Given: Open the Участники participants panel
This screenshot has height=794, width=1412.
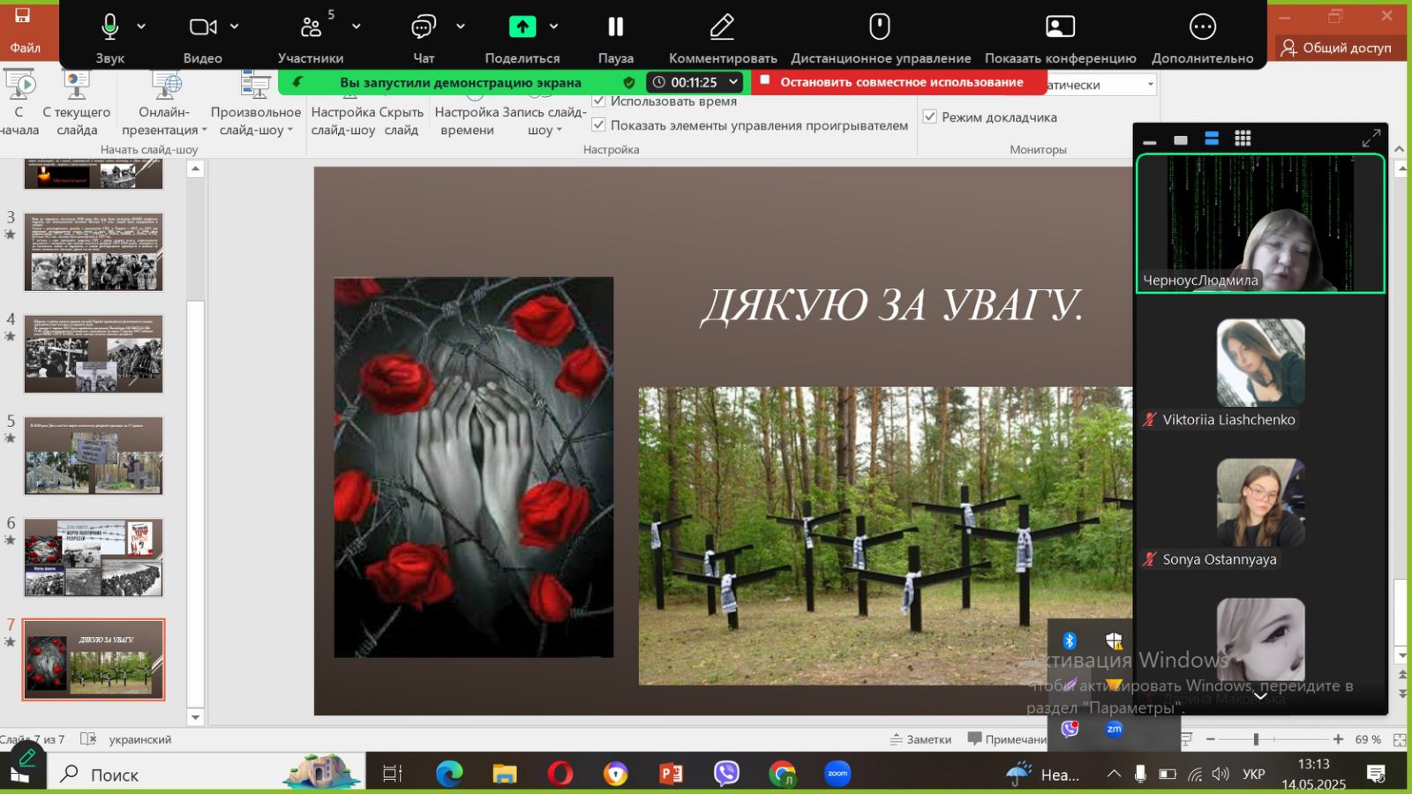Looking at the screenshot, I should click(311, 27).
